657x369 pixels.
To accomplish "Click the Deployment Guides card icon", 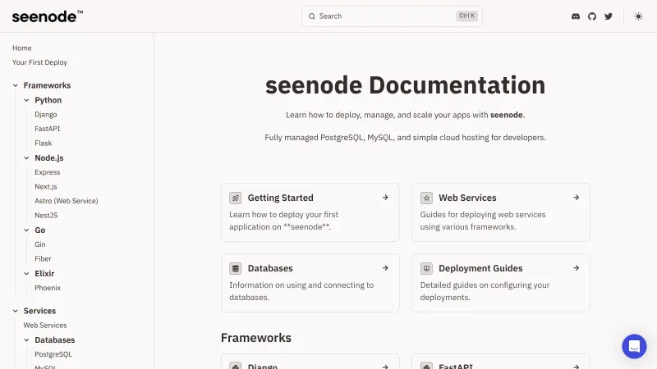I will click(x=426, y=268).
